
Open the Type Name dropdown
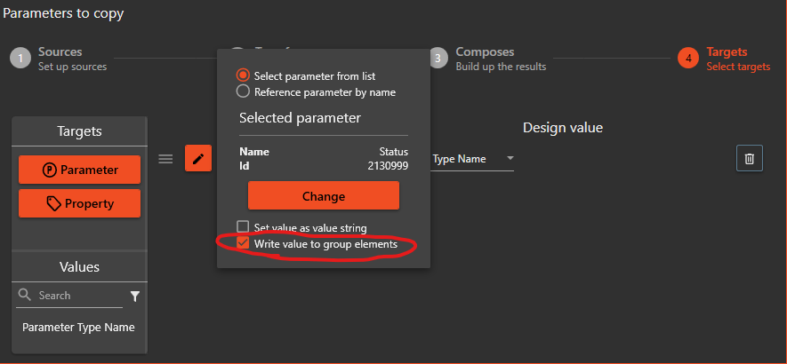click(x=510, y=159)
